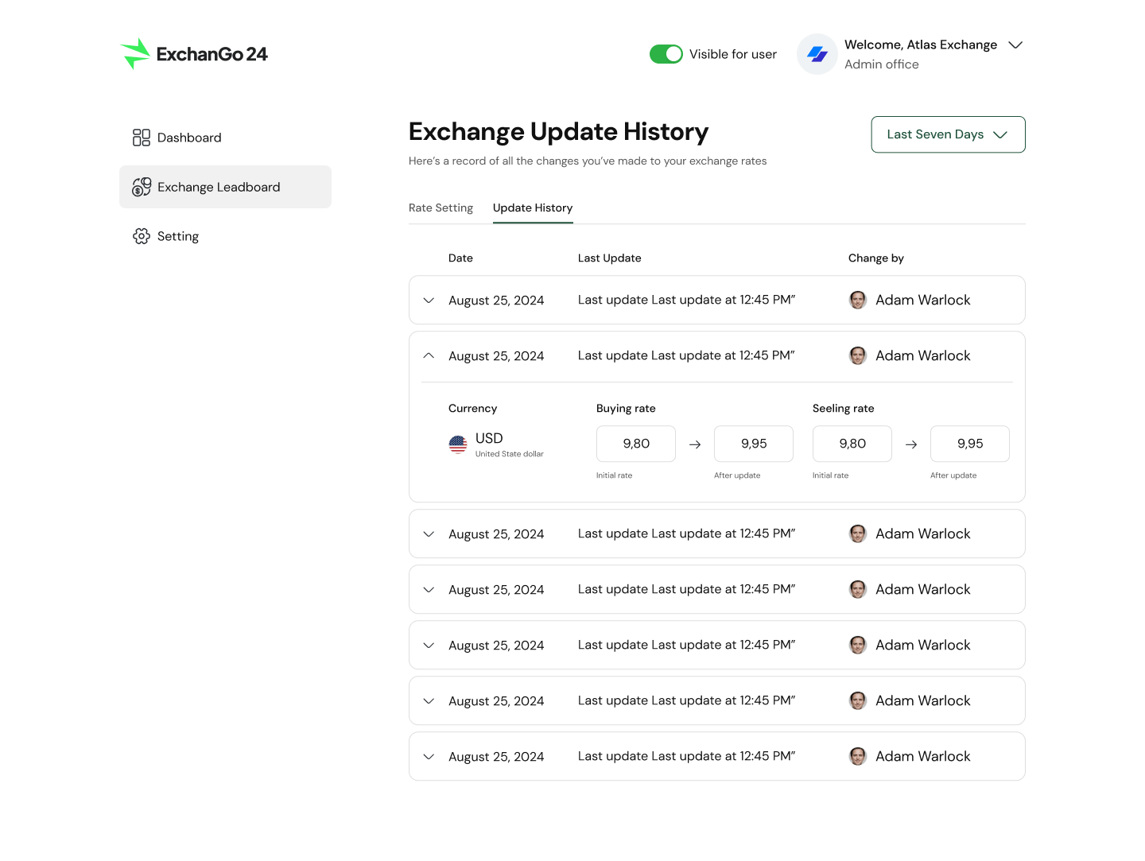1145x861 pixels.
Task: Click the ExchanGo 24 logo icon
Action: pyautogui.click(x=136, y=53)
